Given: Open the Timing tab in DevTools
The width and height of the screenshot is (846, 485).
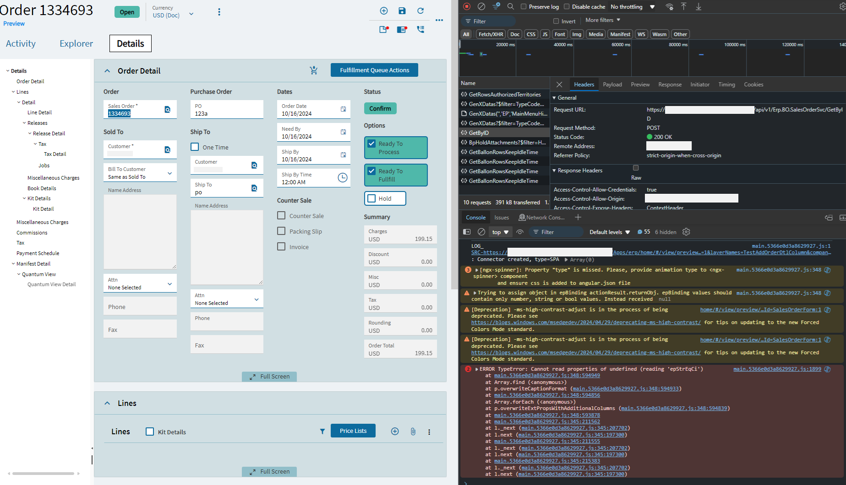Looking at the screenshot, I should pos(726,85).
